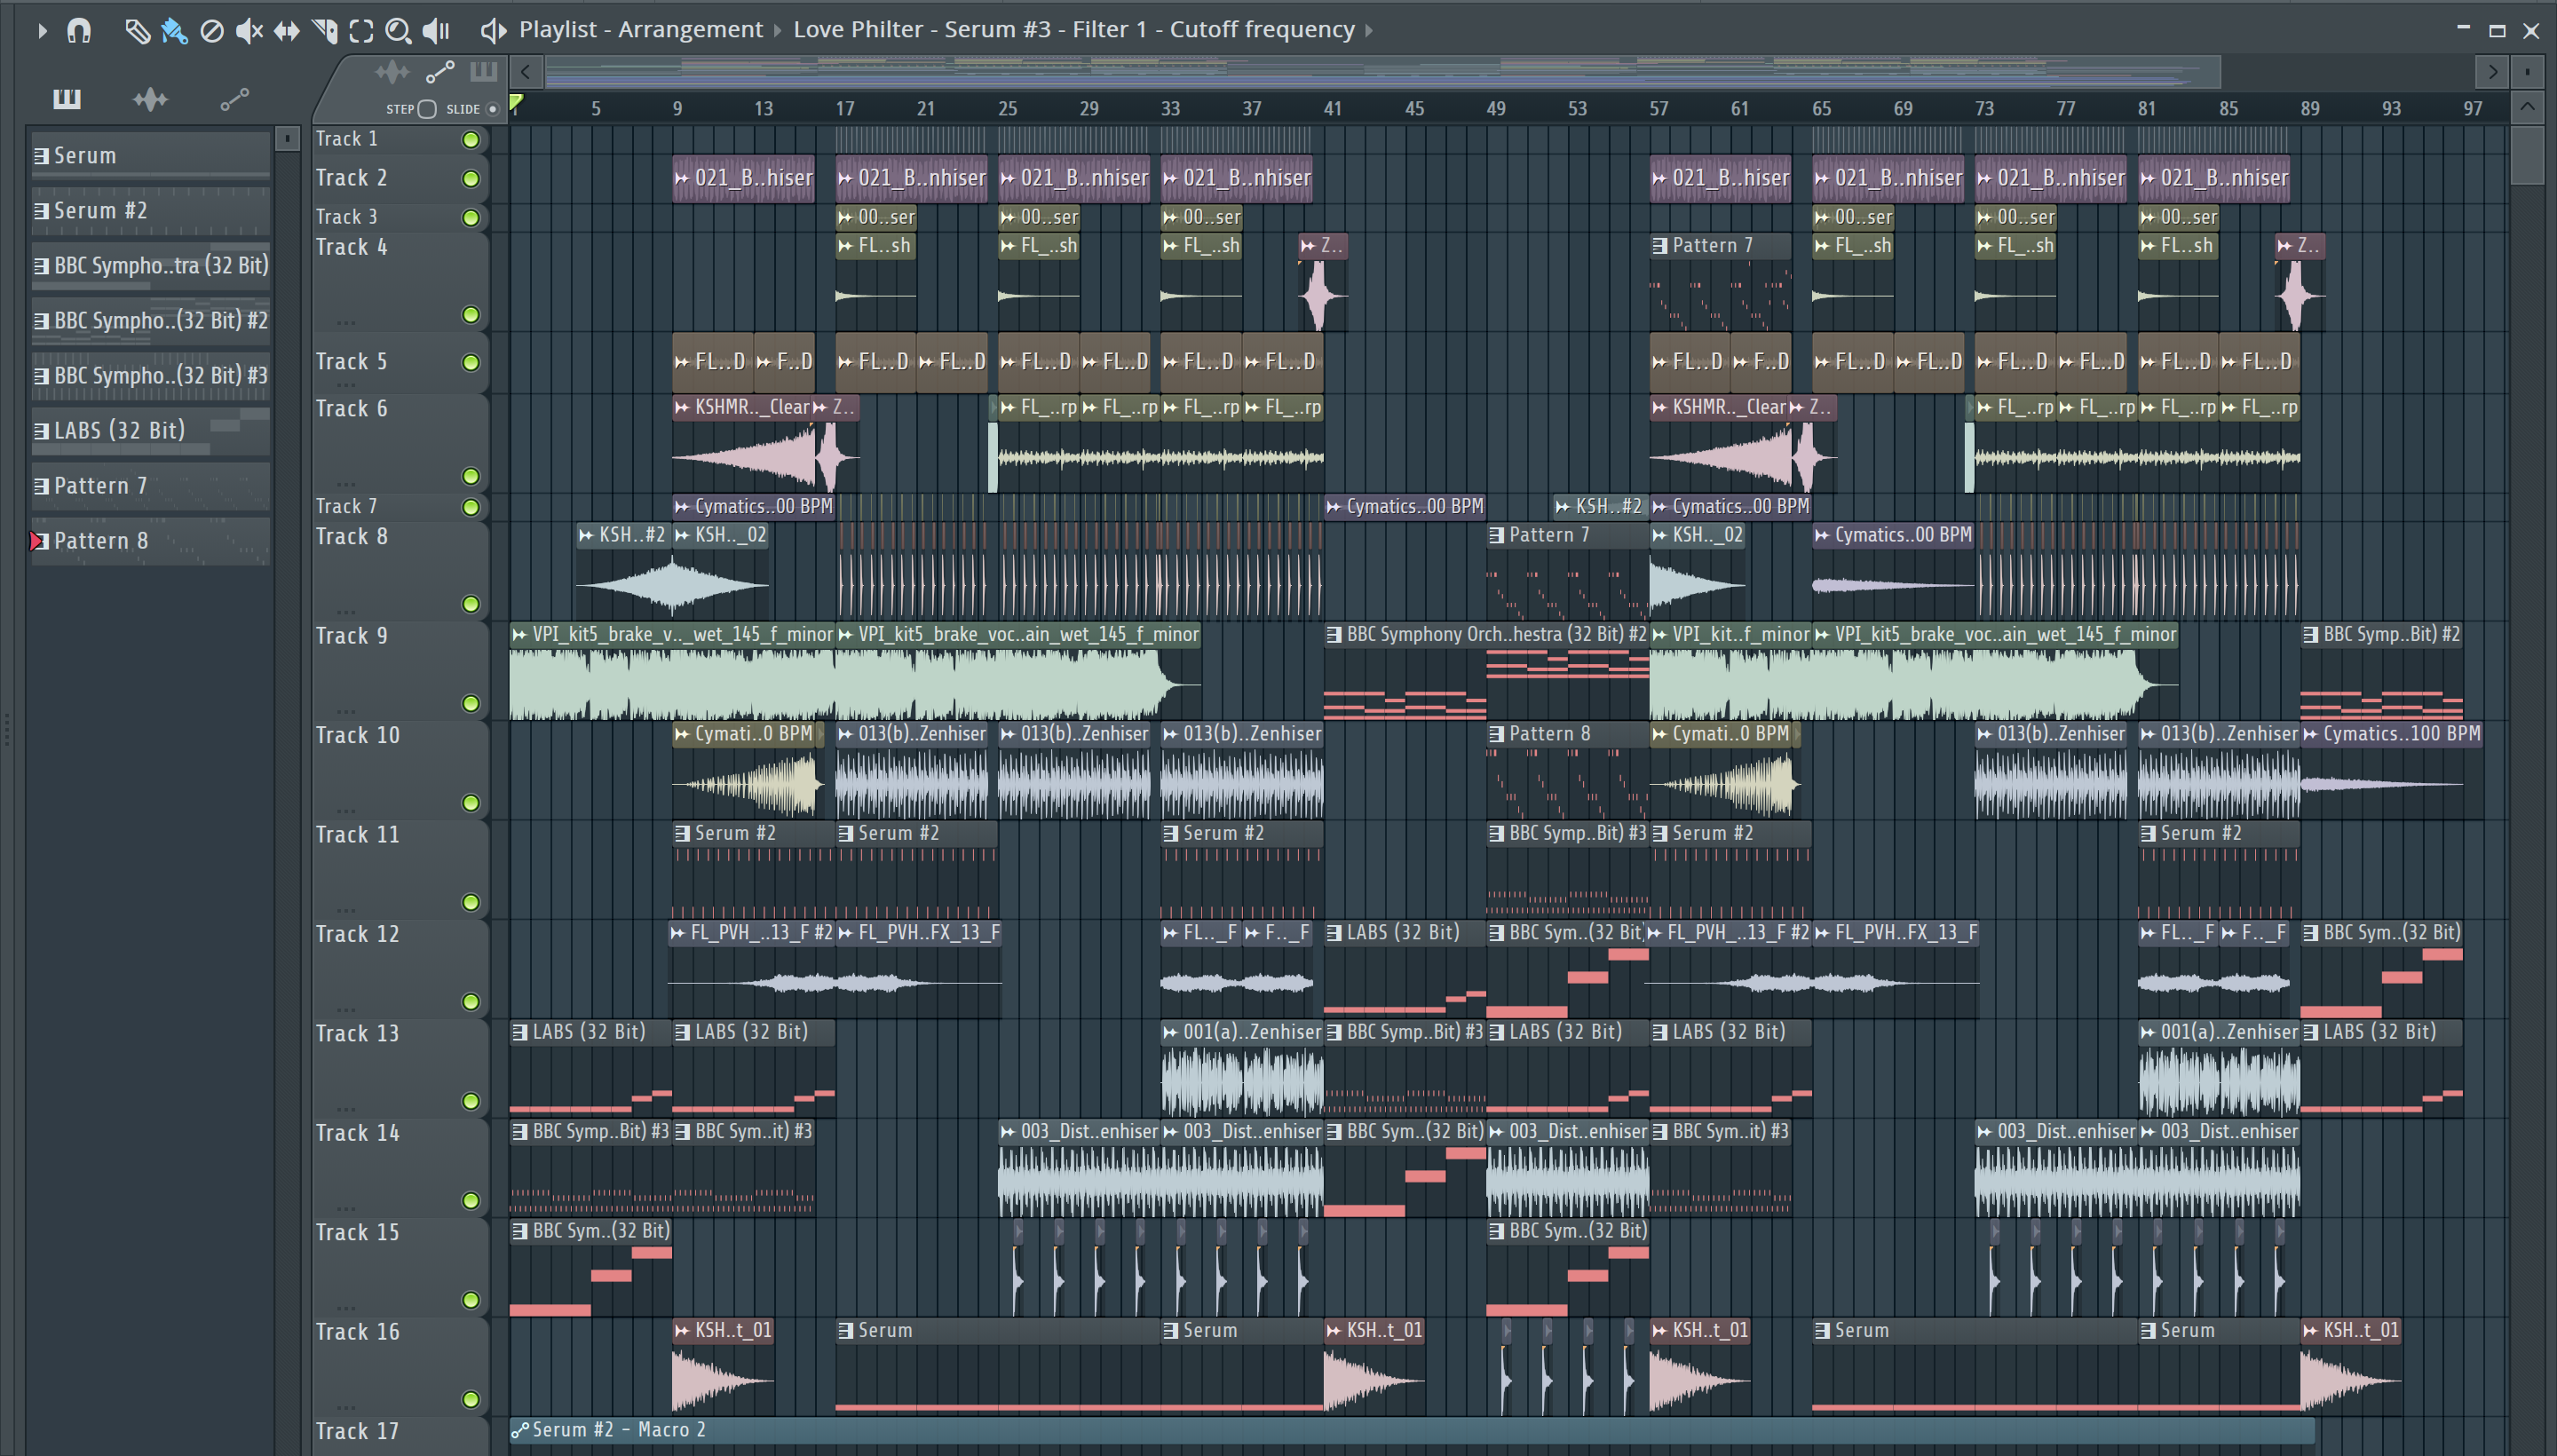
Task: Select Pattern 7 in the picker list
Action: (151, 485)
